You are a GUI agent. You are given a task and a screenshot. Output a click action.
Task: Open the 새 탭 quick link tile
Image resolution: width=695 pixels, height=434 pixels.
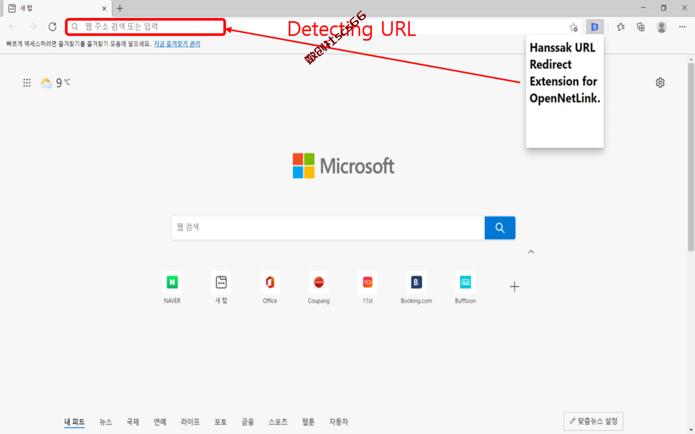click(221, 288)
